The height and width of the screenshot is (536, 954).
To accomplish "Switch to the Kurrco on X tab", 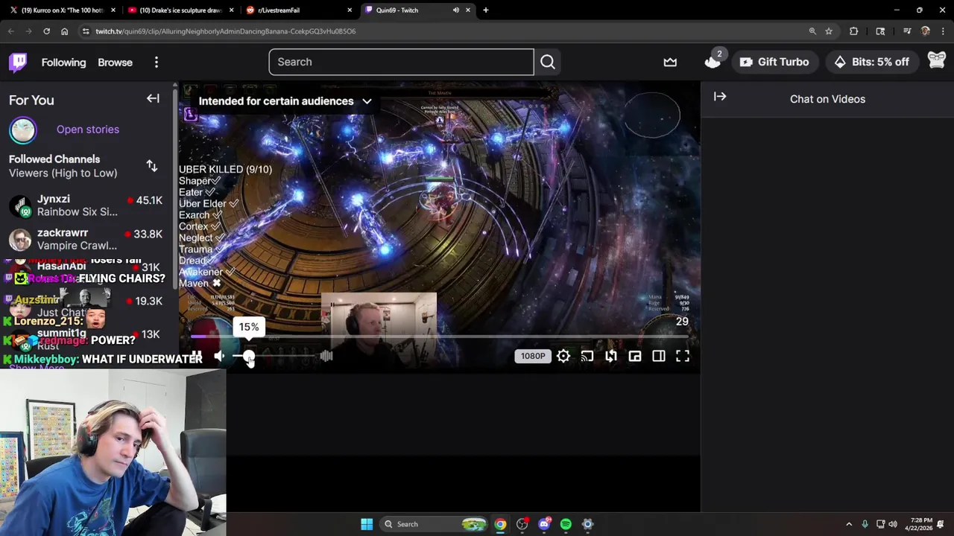I will (63, 10).
